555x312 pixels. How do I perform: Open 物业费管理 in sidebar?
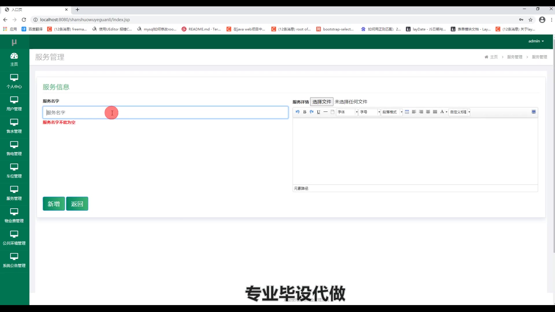14,216
